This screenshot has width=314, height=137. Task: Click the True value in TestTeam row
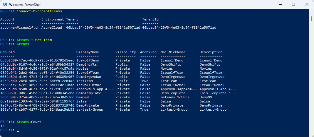[x=144, y=81]
